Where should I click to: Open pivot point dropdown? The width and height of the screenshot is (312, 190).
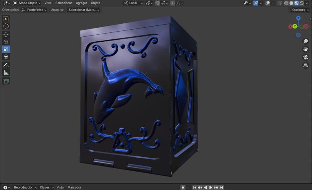149,3
